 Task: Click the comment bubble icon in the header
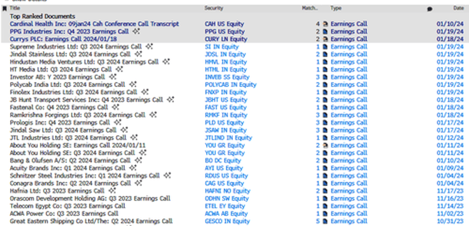pos(430,9)
